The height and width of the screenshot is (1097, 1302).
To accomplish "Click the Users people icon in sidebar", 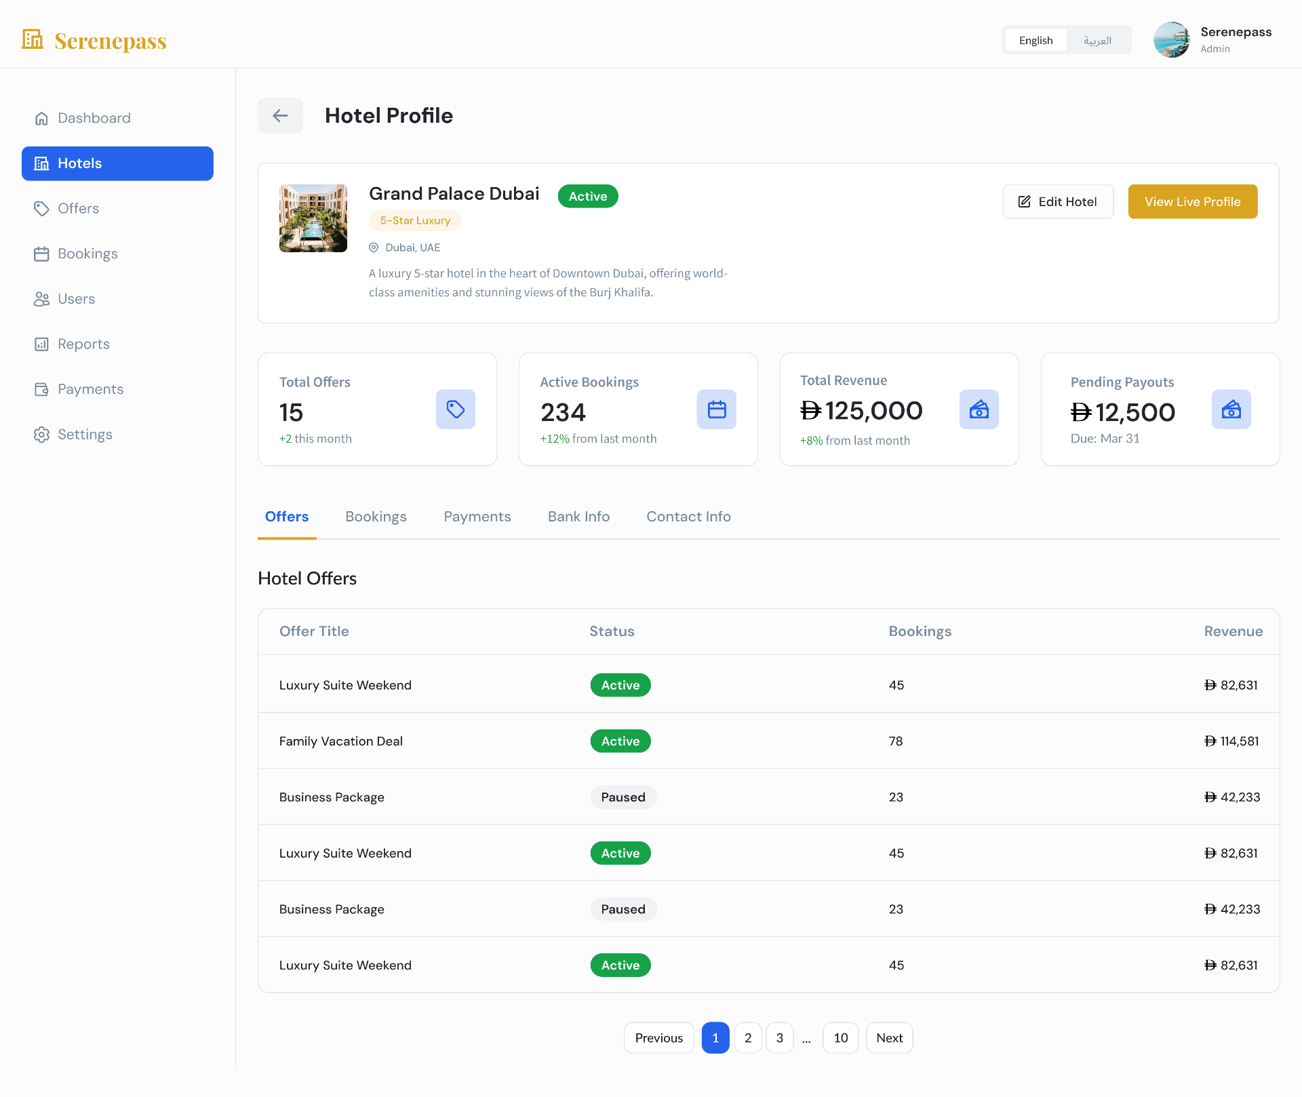I will 41,299.
